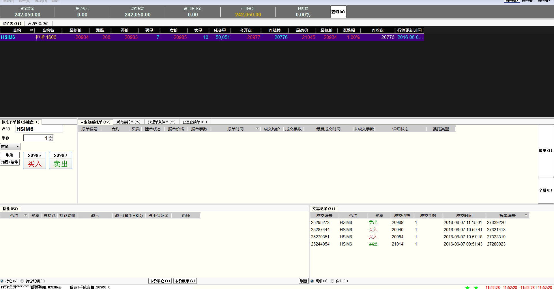Click the 报单编号 column header in the orders table
554x289 pixels.
89,129
